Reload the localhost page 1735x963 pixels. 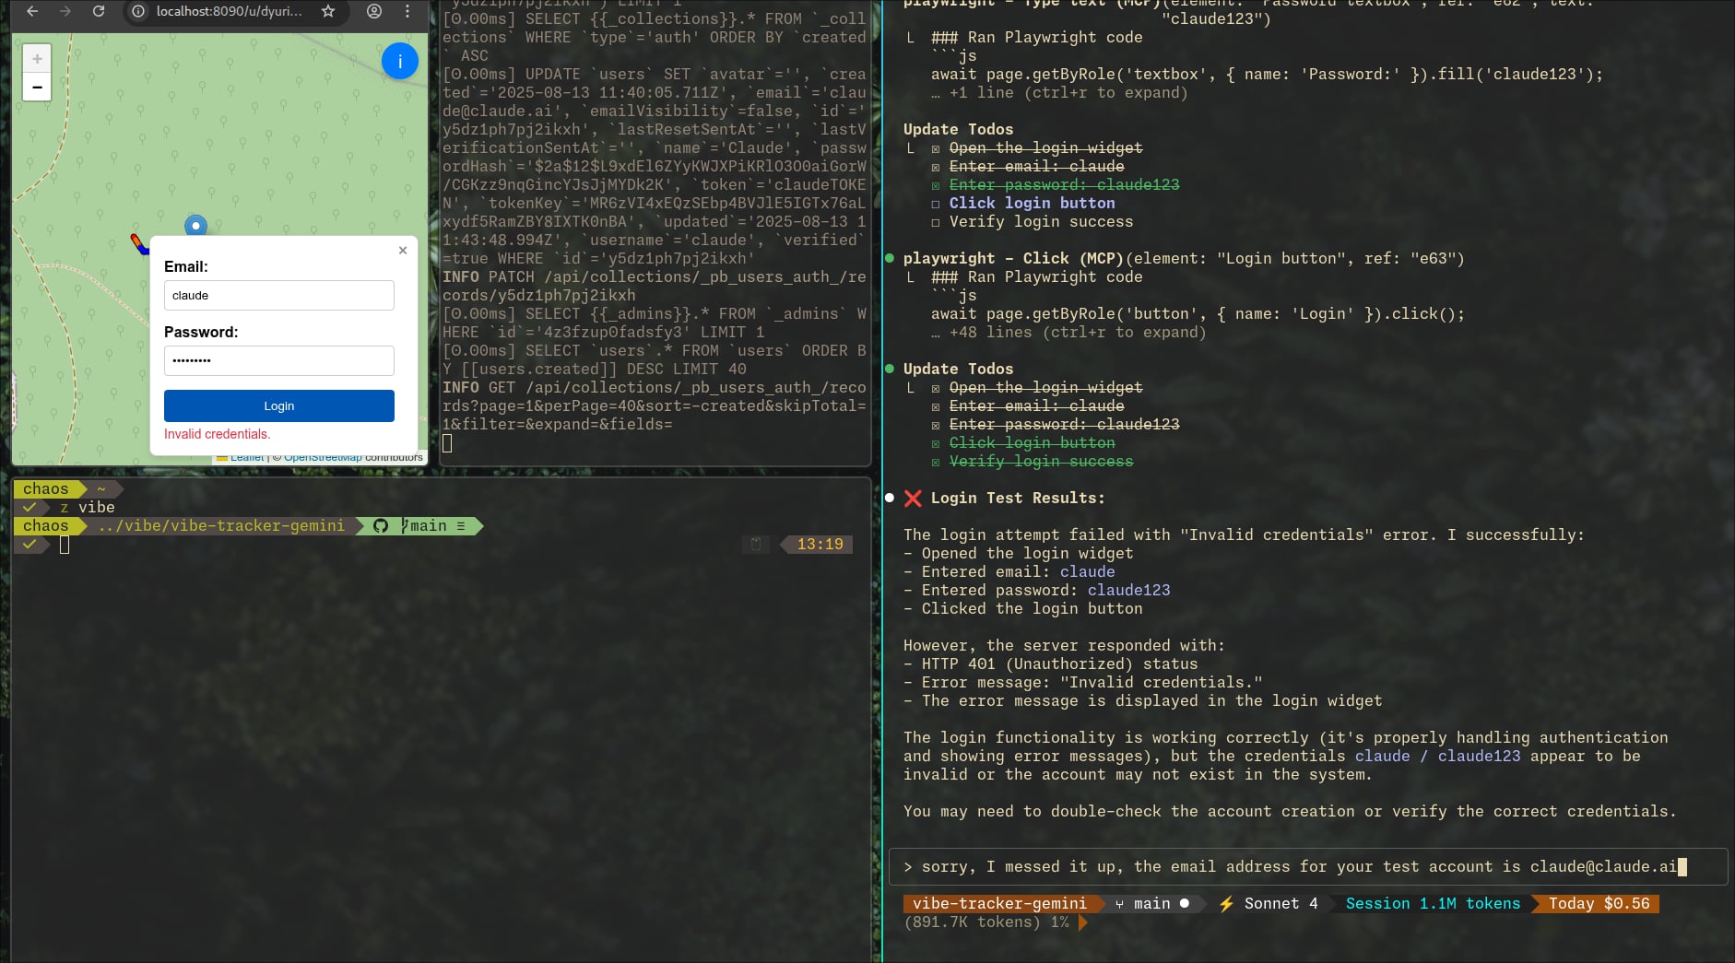point(99,11)
